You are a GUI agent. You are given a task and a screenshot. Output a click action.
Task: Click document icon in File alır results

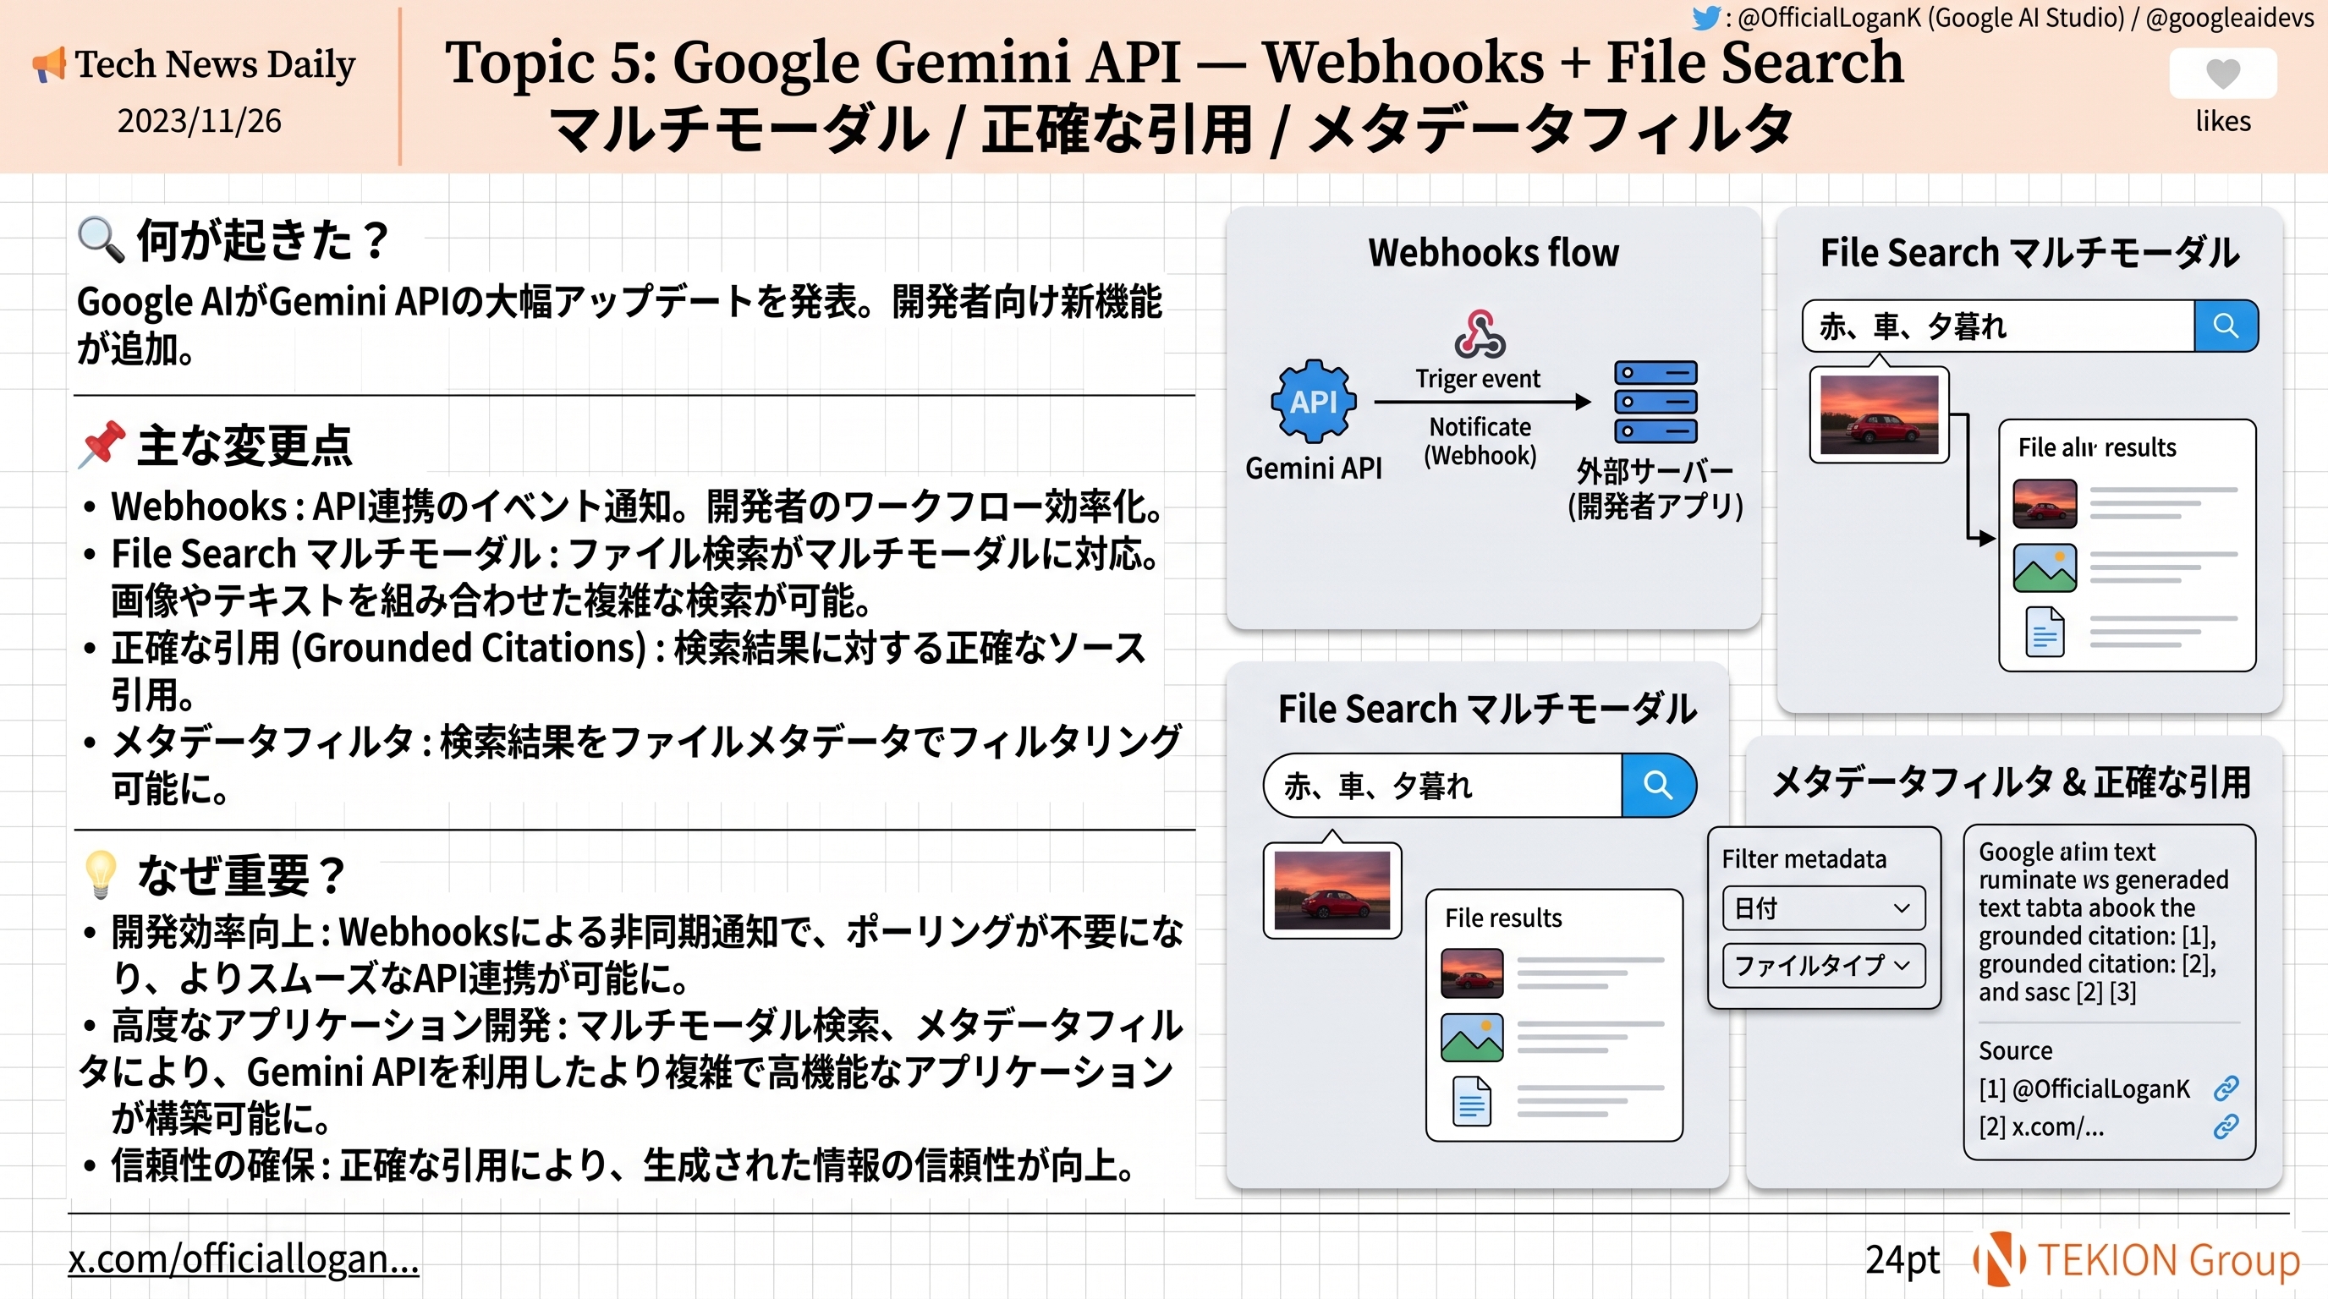(2045, 631)
